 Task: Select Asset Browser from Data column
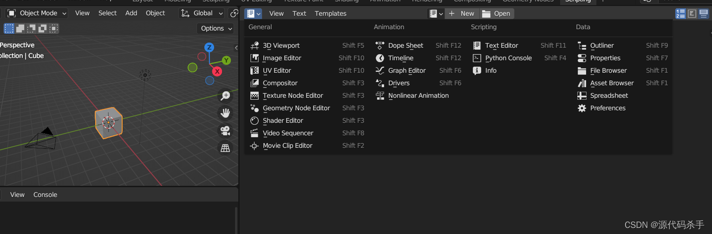623,83
